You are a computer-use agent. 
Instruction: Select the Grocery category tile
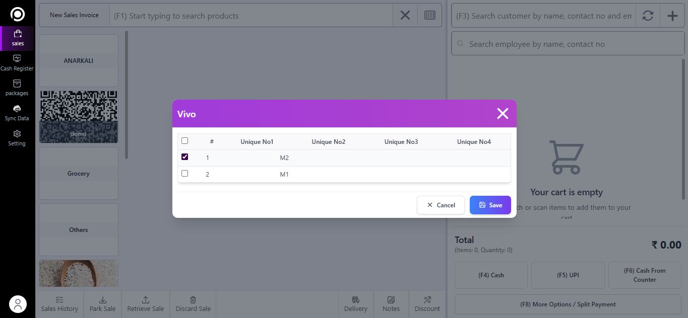[79, 173]
